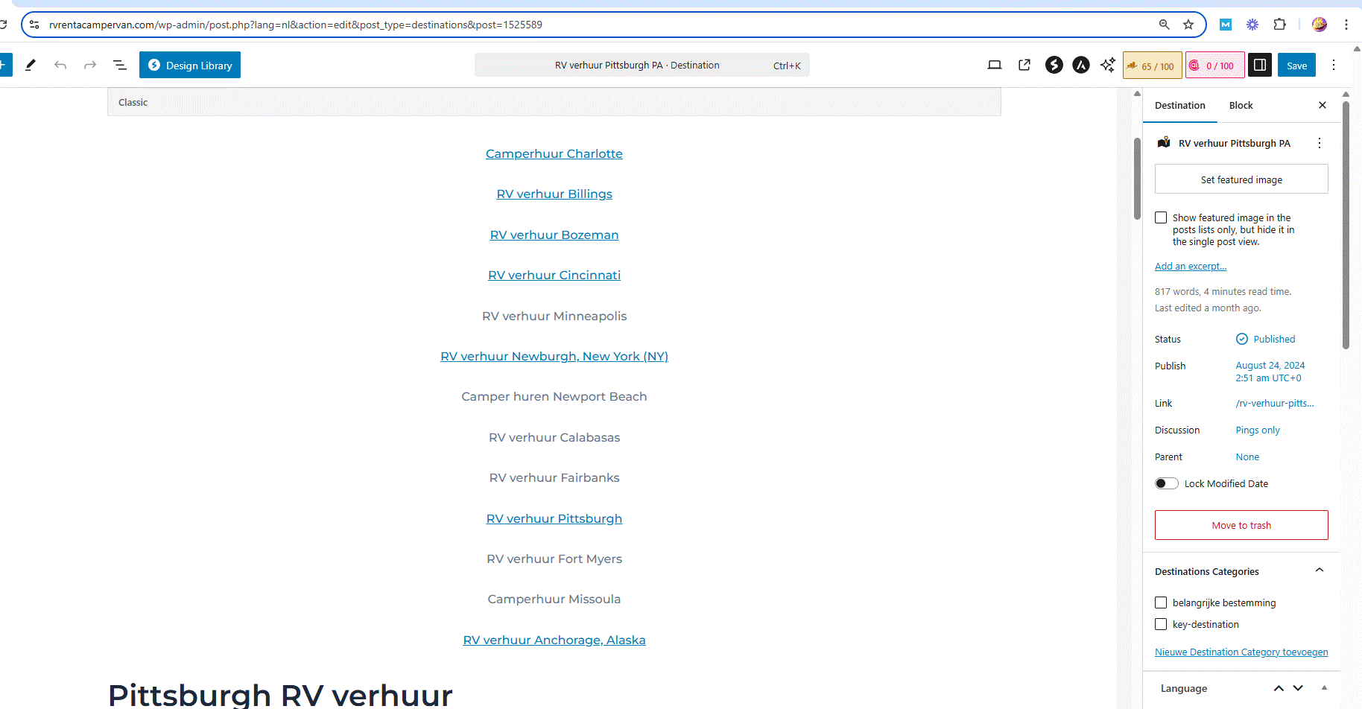Select the Classic block header
This screenshot has height=709, width=1362.
tap(554, 102)
